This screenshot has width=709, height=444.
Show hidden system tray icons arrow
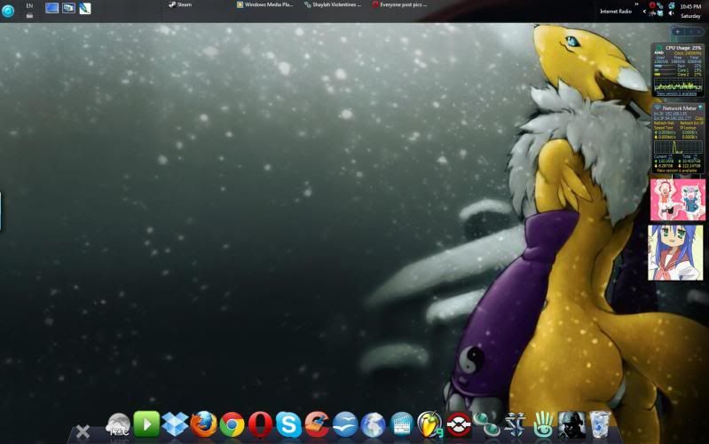point(644,12)
